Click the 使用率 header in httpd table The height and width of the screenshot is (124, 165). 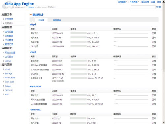pos(73,29)
